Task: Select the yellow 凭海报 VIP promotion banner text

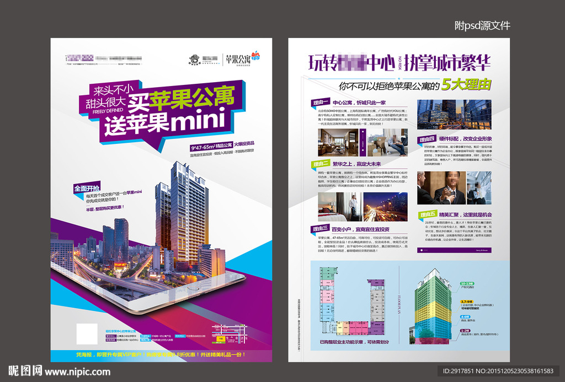Action: [161, 354]
